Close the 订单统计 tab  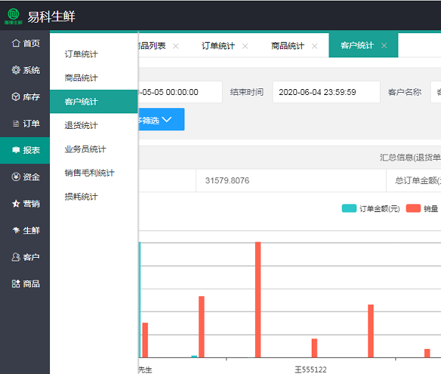[245, 46]
